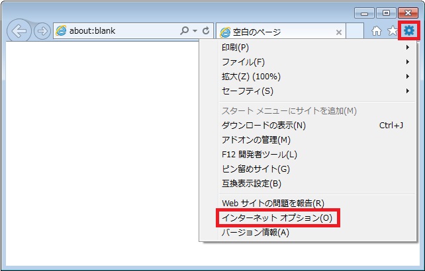Click the IE page icon in address bar
This screenshot has width=425, height=271.
pyautogui.click(x=61, y=31)
